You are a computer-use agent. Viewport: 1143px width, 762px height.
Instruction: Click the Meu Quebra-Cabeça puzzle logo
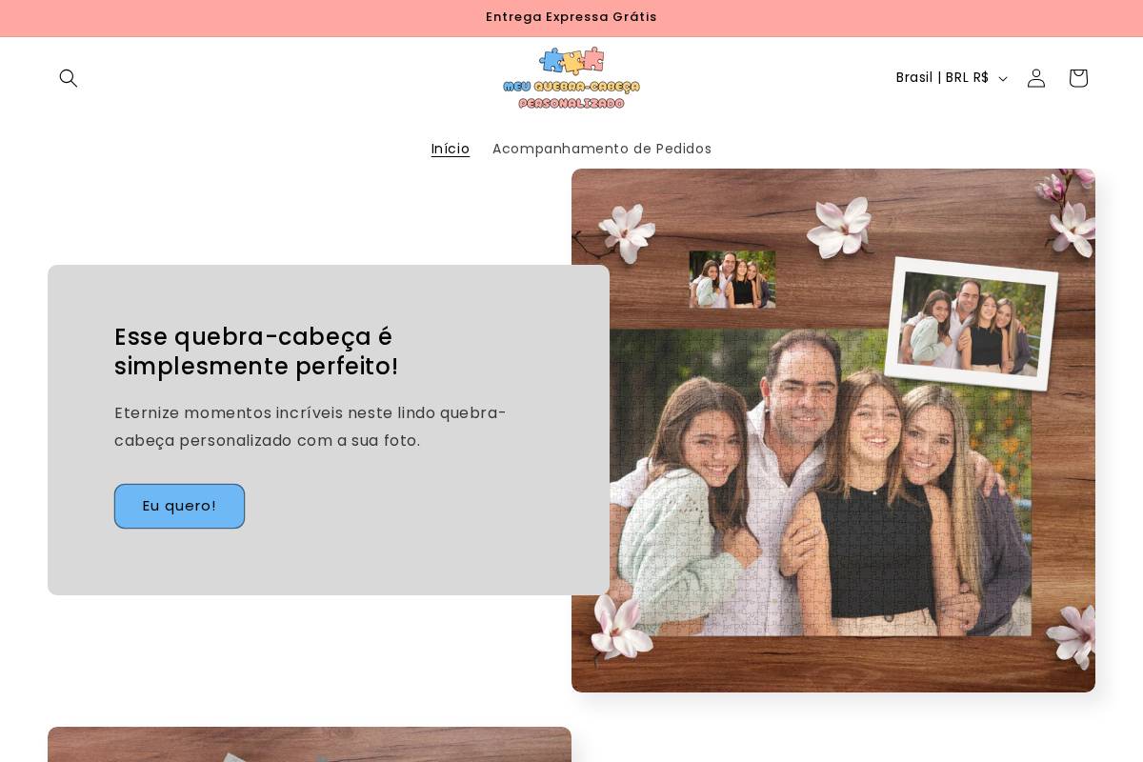coord(571,78)
